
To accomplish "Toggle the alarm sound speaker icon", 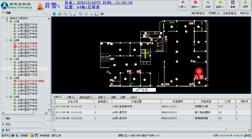I will 59,14.
